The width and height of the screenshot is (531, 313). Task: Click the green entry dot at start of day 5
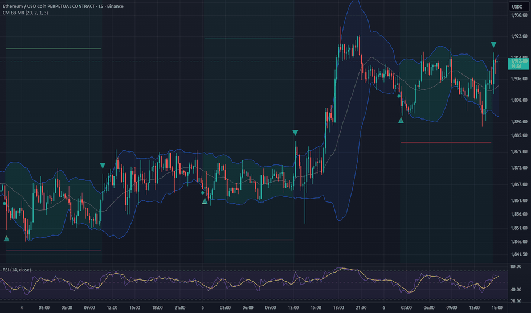(202, 193)
